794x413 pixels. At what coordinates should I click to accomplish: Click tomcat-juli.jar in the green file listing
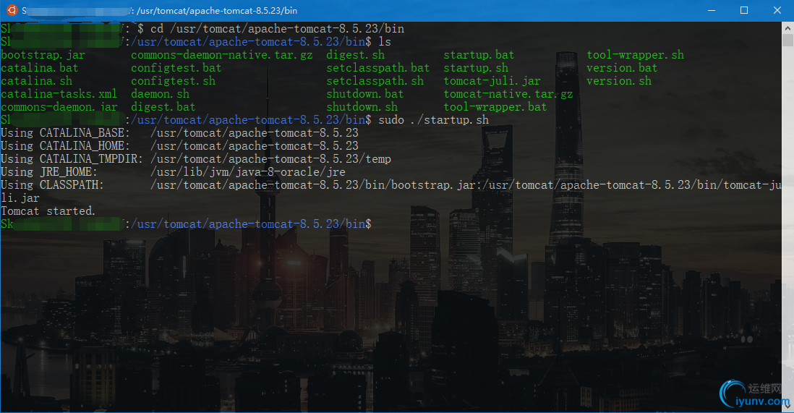tap(492, 81)
